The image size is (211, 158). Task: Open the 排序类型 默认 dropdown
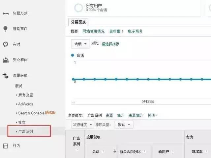(x=124, y=125)
